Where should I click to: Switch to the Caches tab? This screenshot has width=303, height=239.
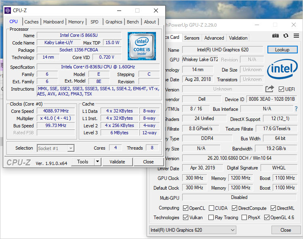32,22
